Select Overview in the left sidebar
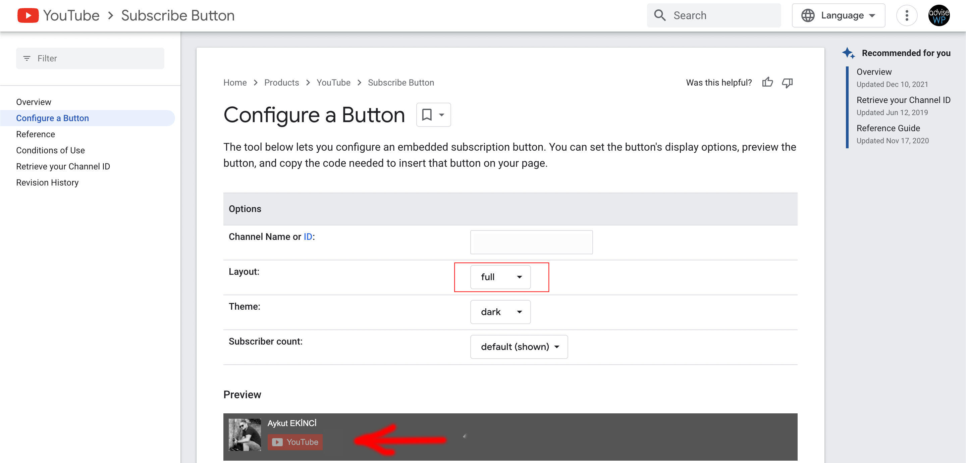Viewport: 966px width, 463px height. [34, 102]
